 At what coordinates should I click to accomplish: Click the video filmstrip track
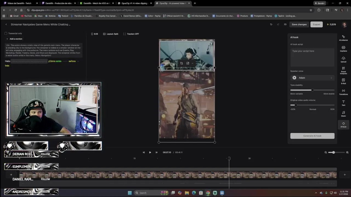coord(178,175)
